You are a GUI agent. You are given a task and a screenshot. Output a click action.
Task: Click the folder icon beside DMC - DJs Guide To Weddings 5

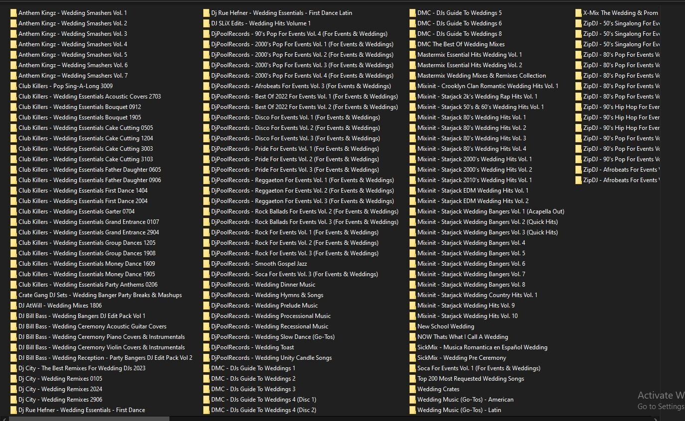[x=411, y=12]
